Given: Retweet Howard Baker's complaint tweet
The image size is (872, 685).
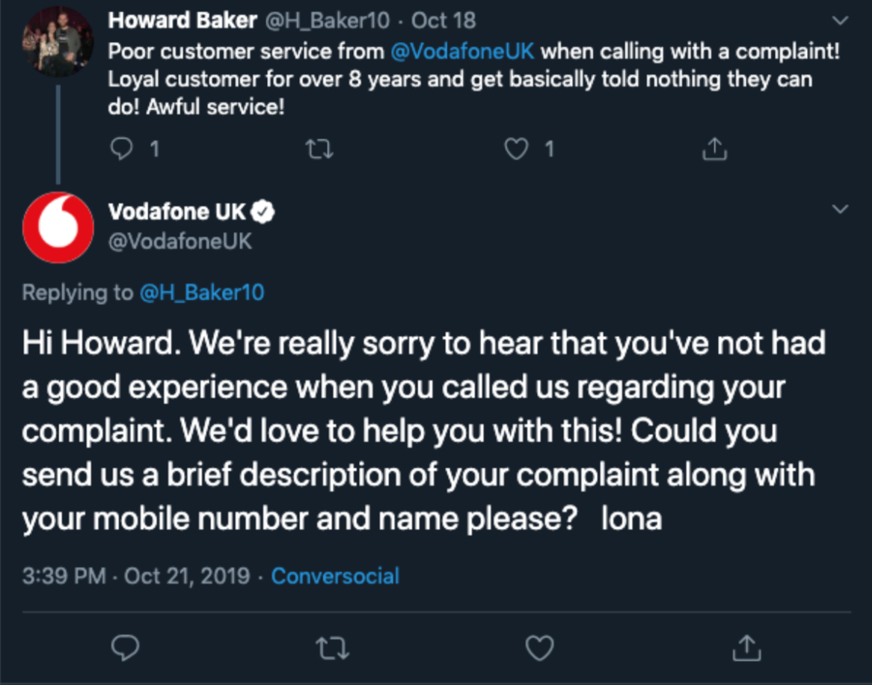Looking at the screenshot, I should click(319, 149).
